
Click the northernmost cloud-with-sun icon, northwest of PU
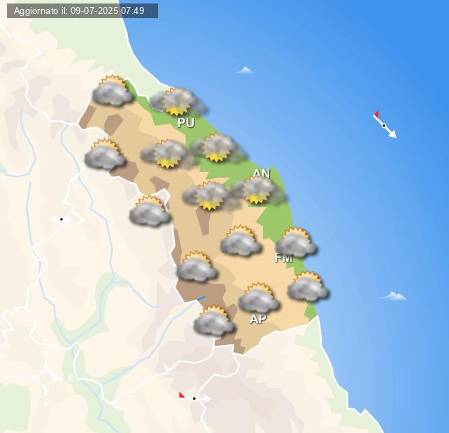[x=113, y=91]
